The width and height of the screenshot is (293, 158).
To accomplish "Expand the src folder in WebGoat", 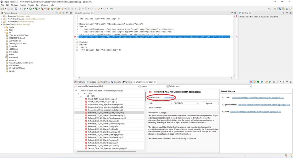I will click(5, 33).
